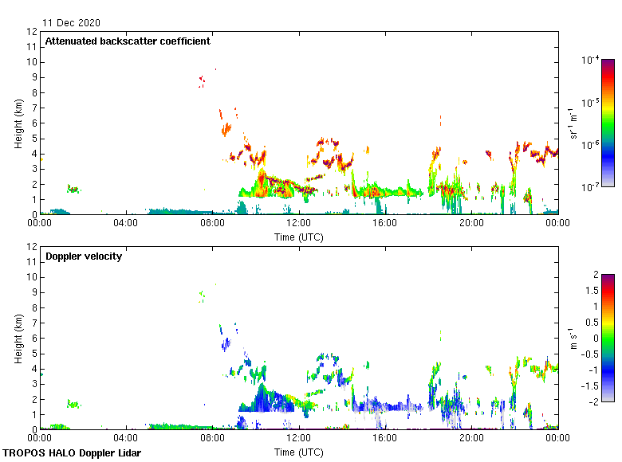
Task: Click the 16:00 tick on the top plot's time axis
Action: coord(385,224)
